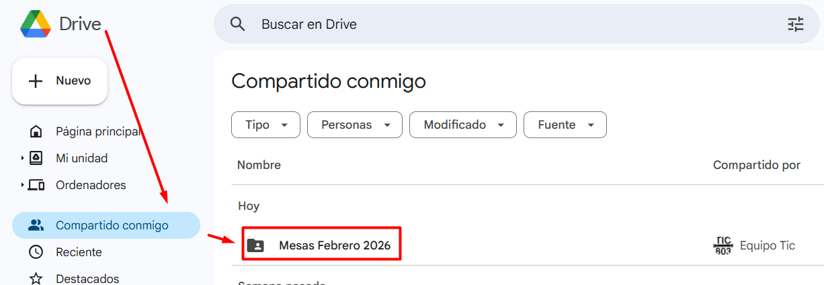The image size is (824, 285).
Task: Open the Tipo filter dropdown
Action: pos(265,125)
